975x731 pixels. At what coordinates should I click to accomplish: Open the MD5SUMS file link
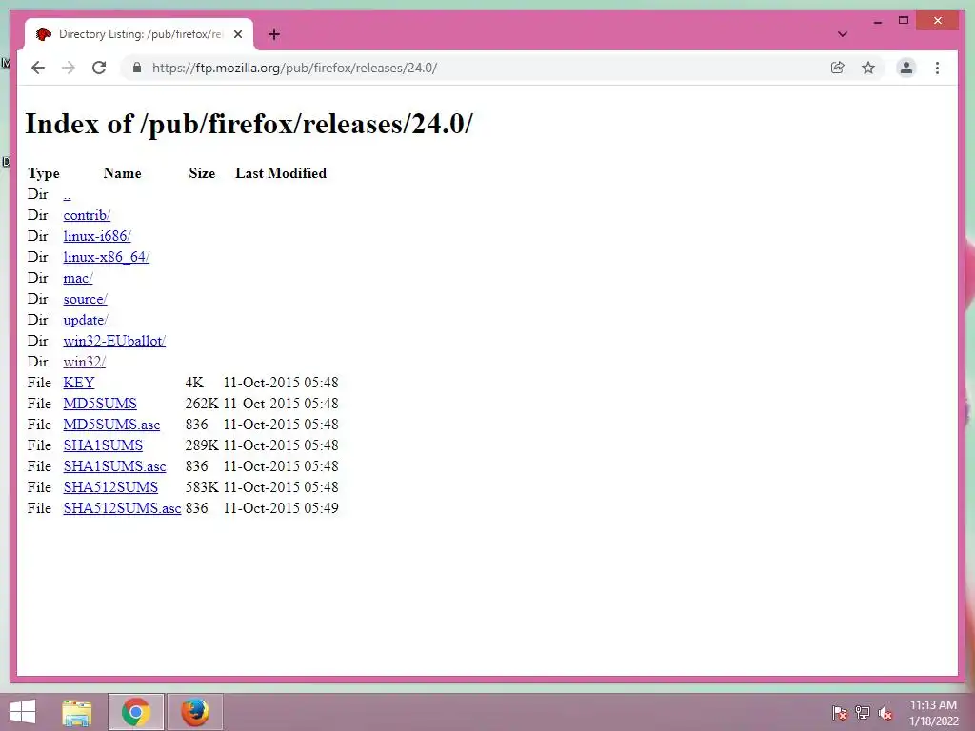click(x=100, y=404)
